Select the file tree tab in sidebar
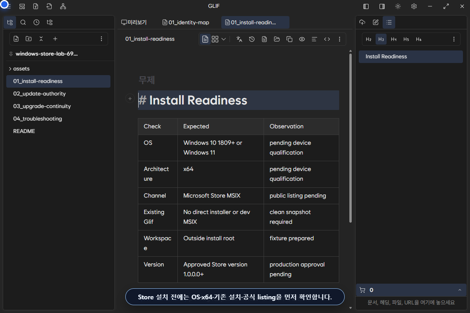The image size is (470, 313). pyautogui.click(x=10, y=22)
